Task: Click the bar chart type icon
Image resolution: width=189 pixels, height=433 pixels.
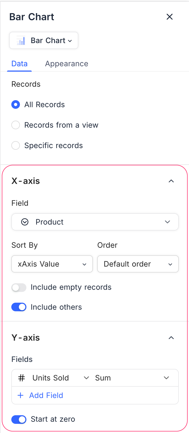Action: (x=21, y=41)
